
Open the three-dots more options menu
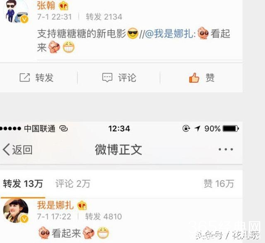[x=226, y=149]
